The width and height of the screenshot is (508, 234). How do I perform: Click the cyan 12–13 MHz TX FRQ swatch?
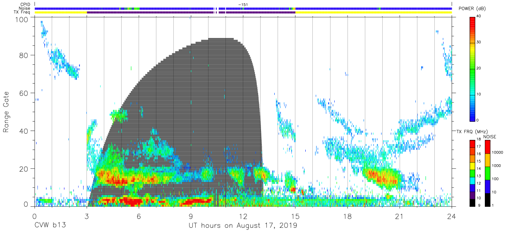[472, 180]
